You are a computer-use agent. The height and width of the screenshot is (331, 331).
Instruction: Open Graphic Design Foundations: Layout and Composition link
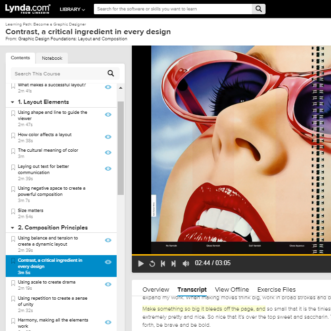tap(73, 39)
